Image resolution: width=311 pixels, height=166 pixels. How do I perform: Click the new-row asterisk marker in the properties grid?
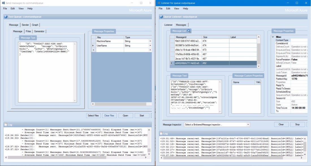(x=93, y=50)
